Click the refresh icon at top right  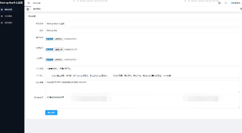(241, 9)
